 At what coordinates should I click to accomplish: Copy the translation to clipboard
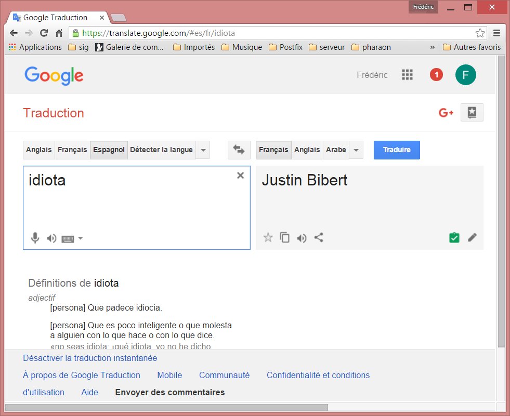click(x=284, y=237)
